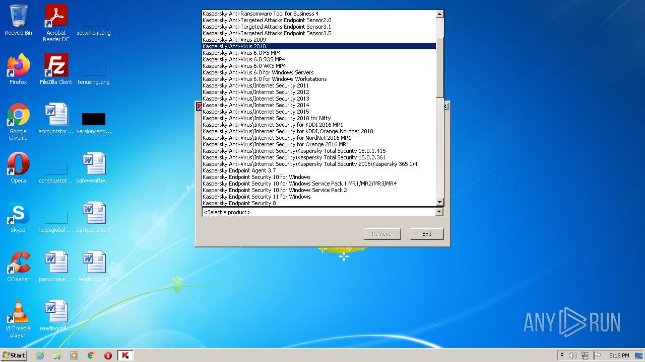Screen dimensions: 645x362
Task: Select Anti-Virus/Internet Security 2012
Action: [319, 92]
